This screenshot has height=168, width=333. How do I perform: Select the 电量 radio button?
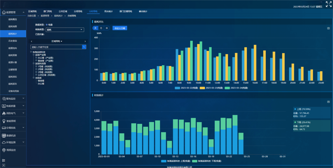(47, 25)
